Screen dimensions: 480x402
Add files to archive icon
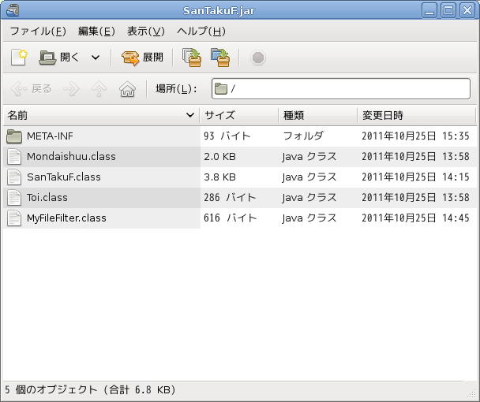click(192, 58)
